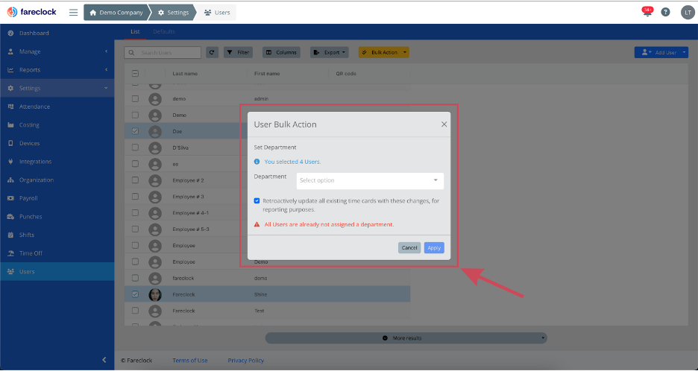Sort by First name column header
The width and height of the screenshot is (698, 371).
click(267, 74)
